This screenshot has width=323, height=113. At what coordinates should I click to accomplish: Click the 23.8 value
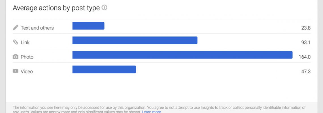click(x=306, y=28)
